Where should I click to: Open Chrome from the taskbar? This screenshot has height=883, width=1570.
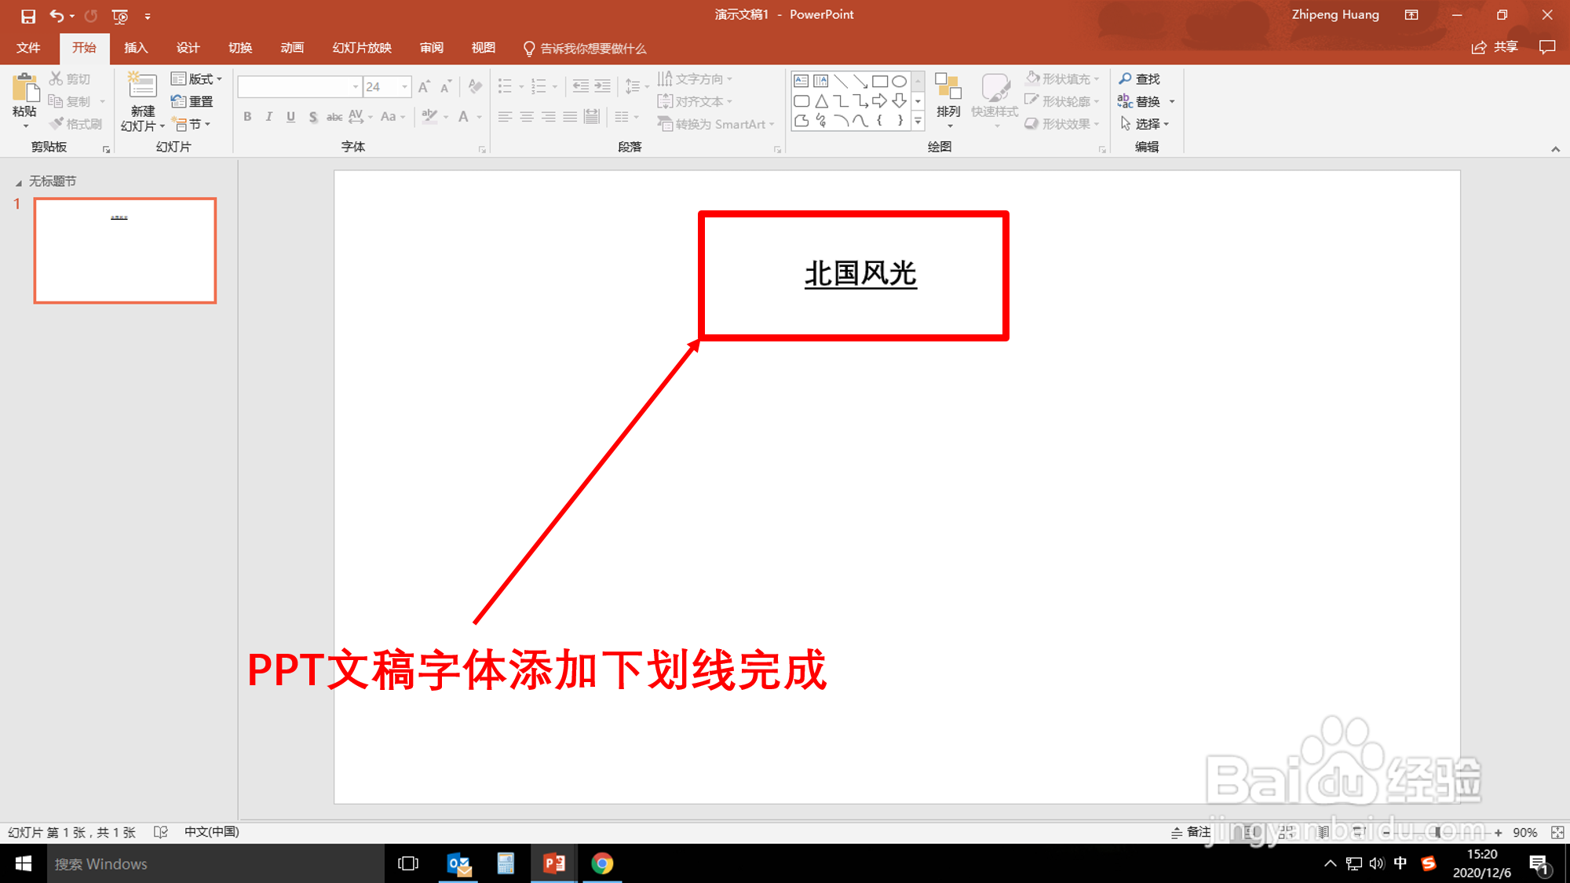tap(602, 863)
